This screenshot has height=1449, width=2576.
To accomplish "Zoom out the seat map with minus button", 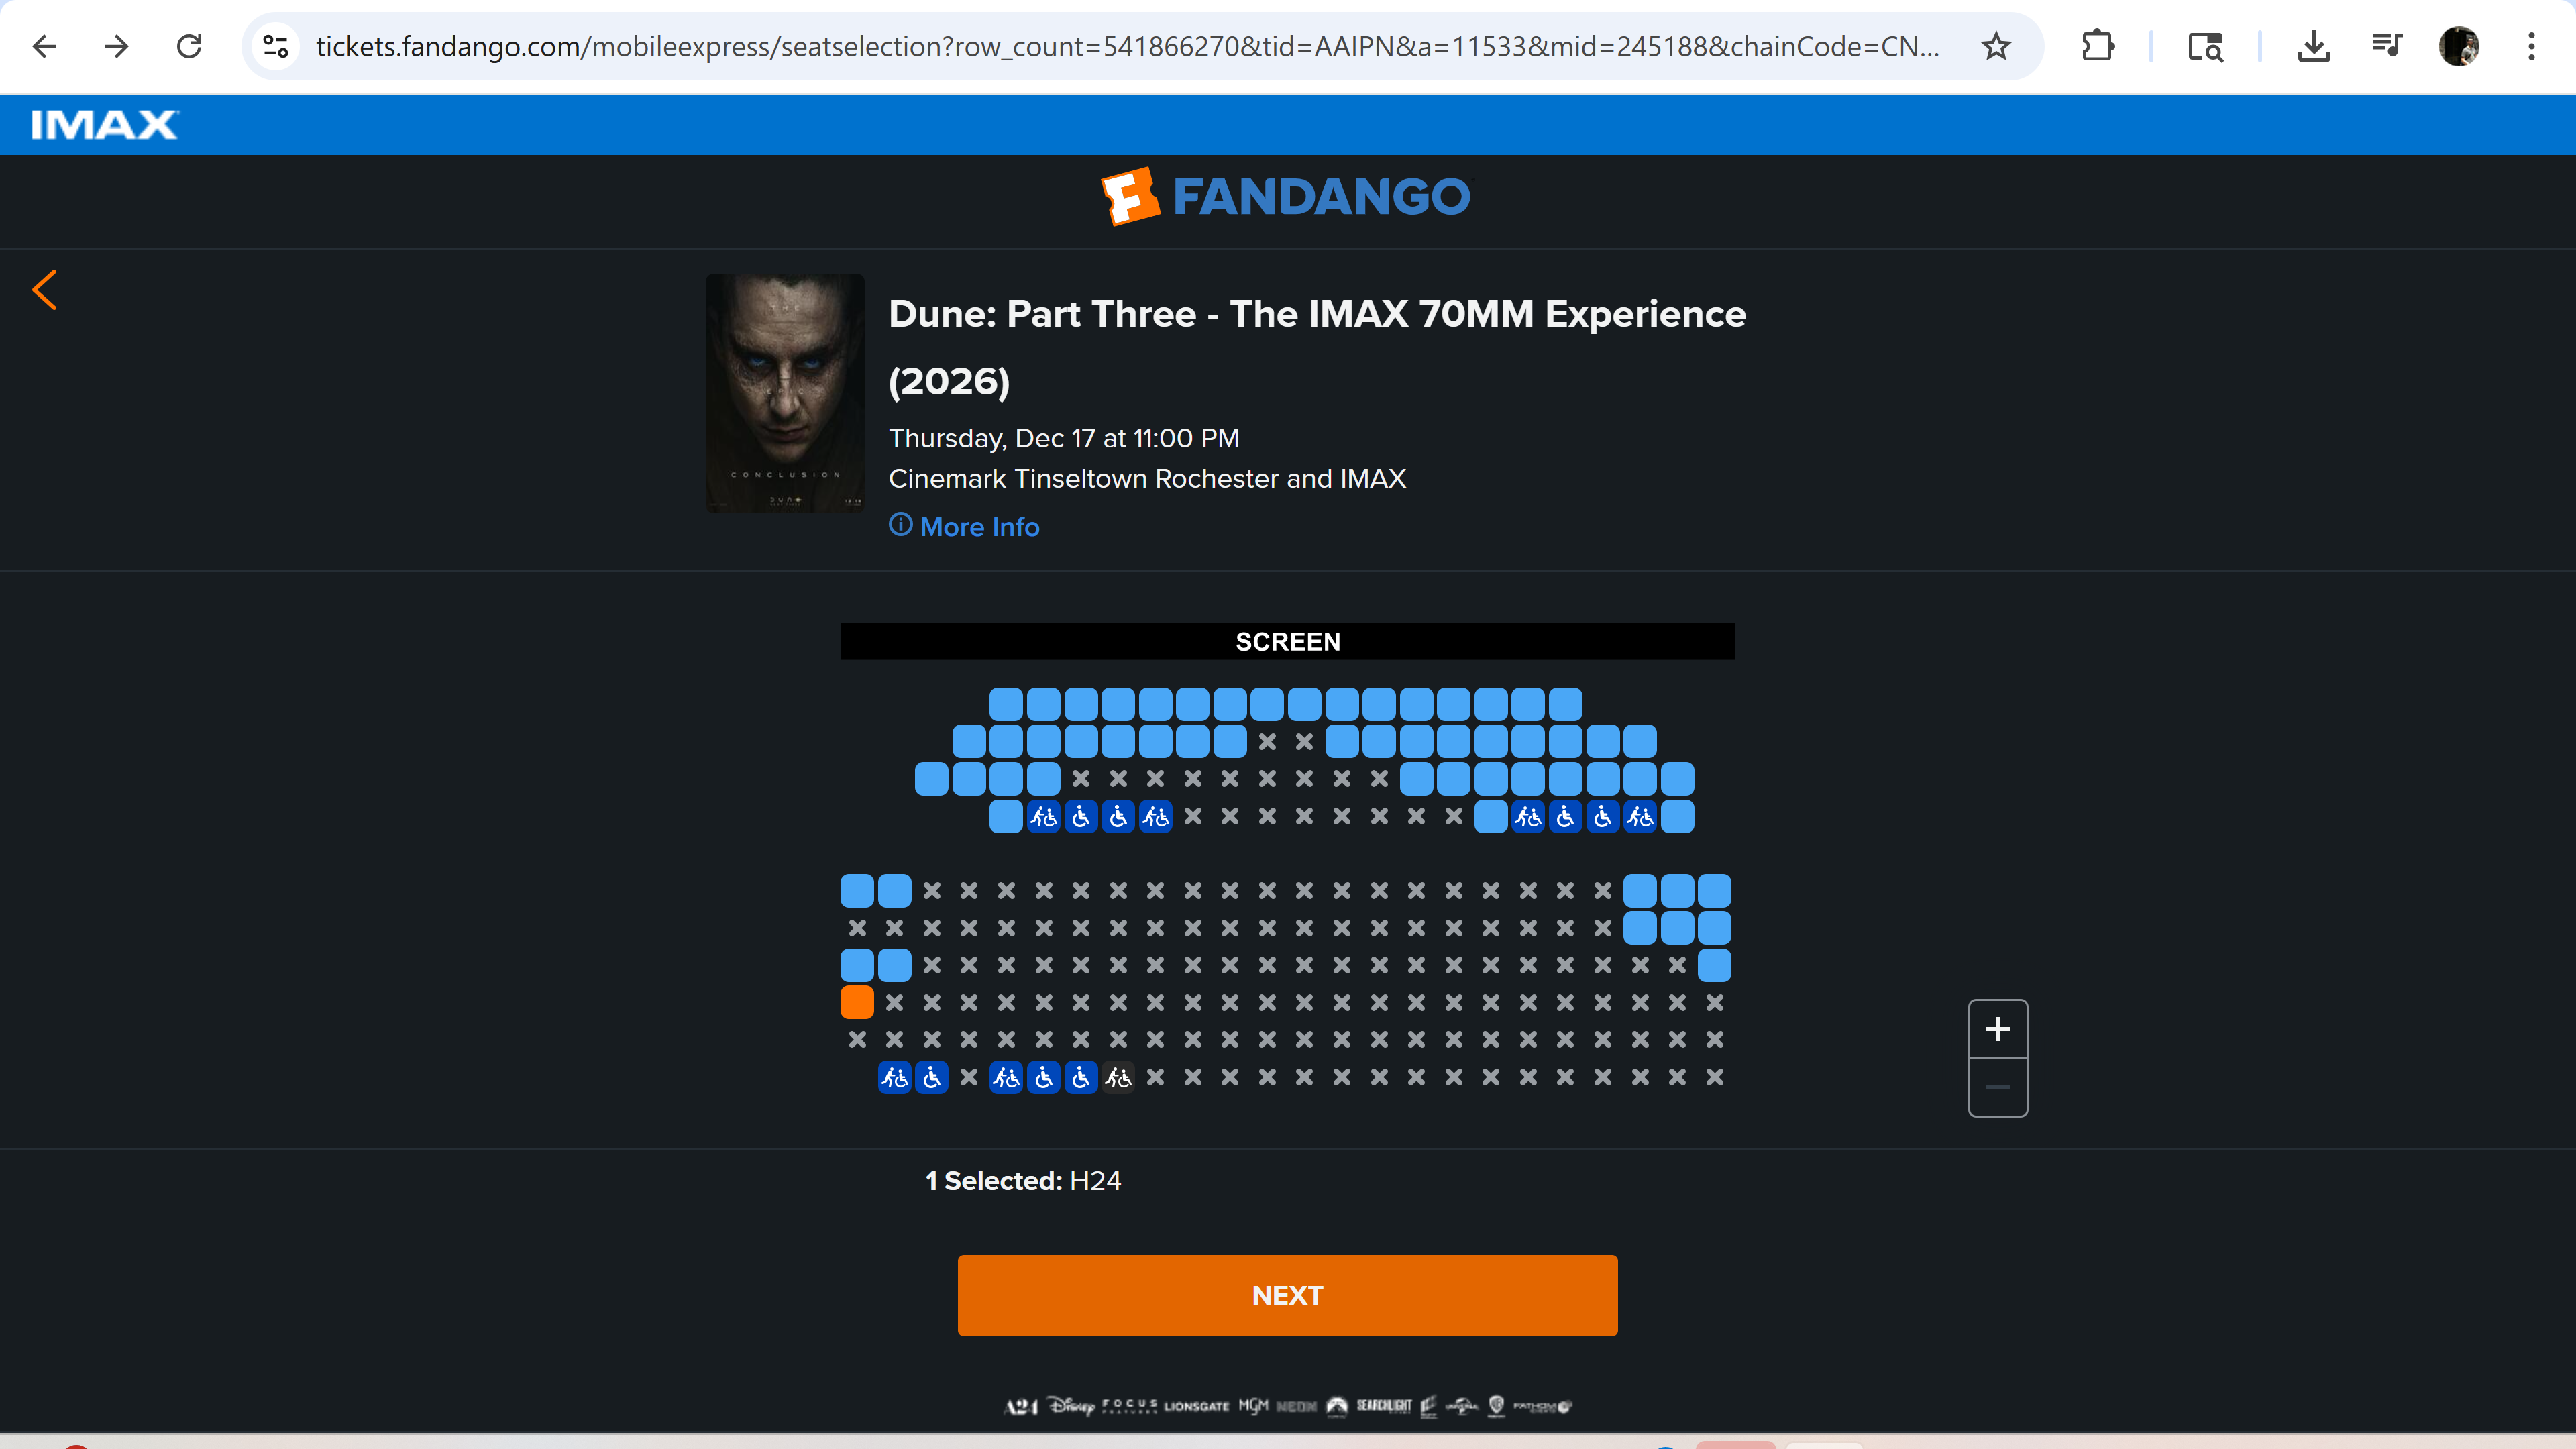I will (1997, 1087).
